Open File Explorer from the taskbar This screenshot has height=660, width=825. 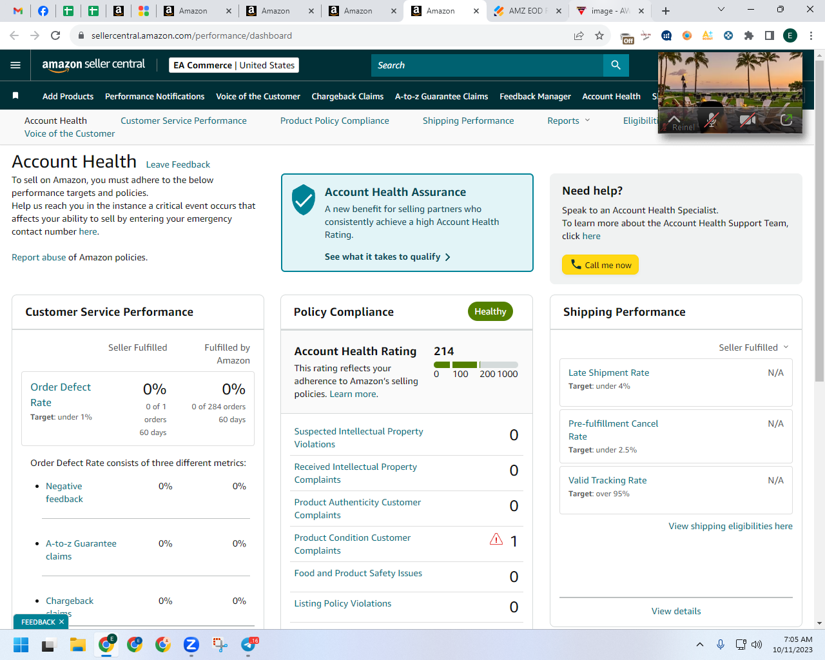78,645
